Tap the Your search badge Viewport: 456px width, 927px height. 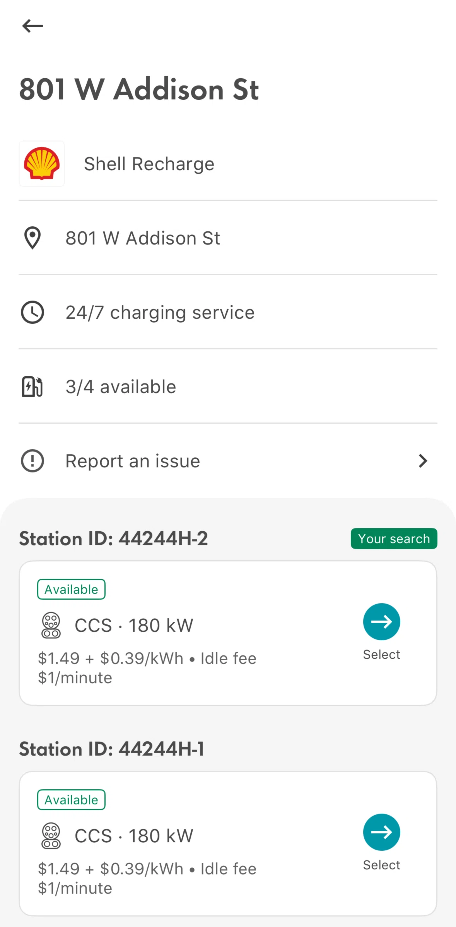pos(394,538)
